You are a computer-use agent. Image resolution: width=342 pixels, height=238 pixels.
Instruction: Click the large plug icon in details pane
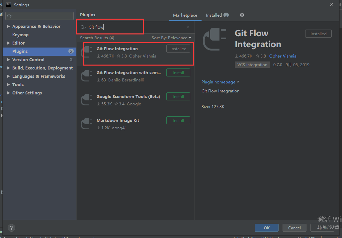tap(214, 39)
